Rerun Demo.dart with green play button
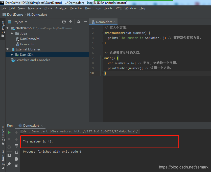Viewport: 211px width, 172px height. (9, 132)
